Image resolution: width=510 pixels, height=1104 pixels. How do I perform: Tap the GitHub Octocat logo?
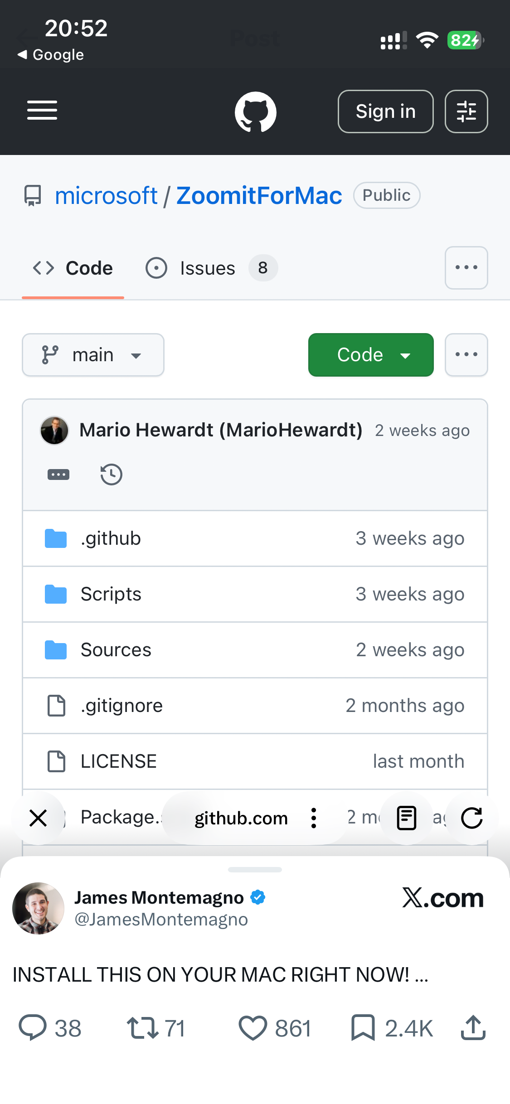coord(256,111)
